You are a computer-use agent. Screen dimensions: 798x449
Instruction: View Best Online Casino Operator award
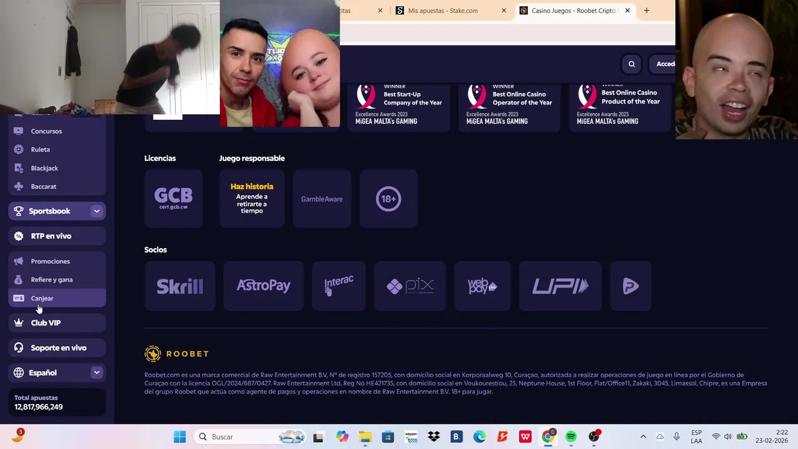(x=509, y=107)
